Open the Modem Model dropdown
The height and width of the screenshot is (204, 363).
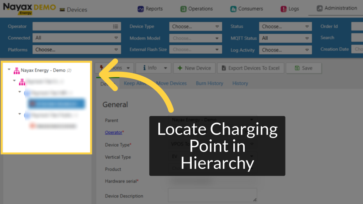point(195,38)
